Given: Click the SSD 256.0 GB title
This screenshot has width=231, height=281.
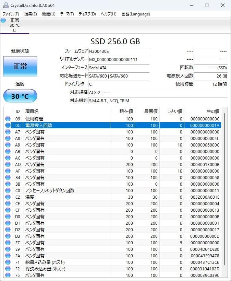Looking at the screenshot, I should 115,42.
